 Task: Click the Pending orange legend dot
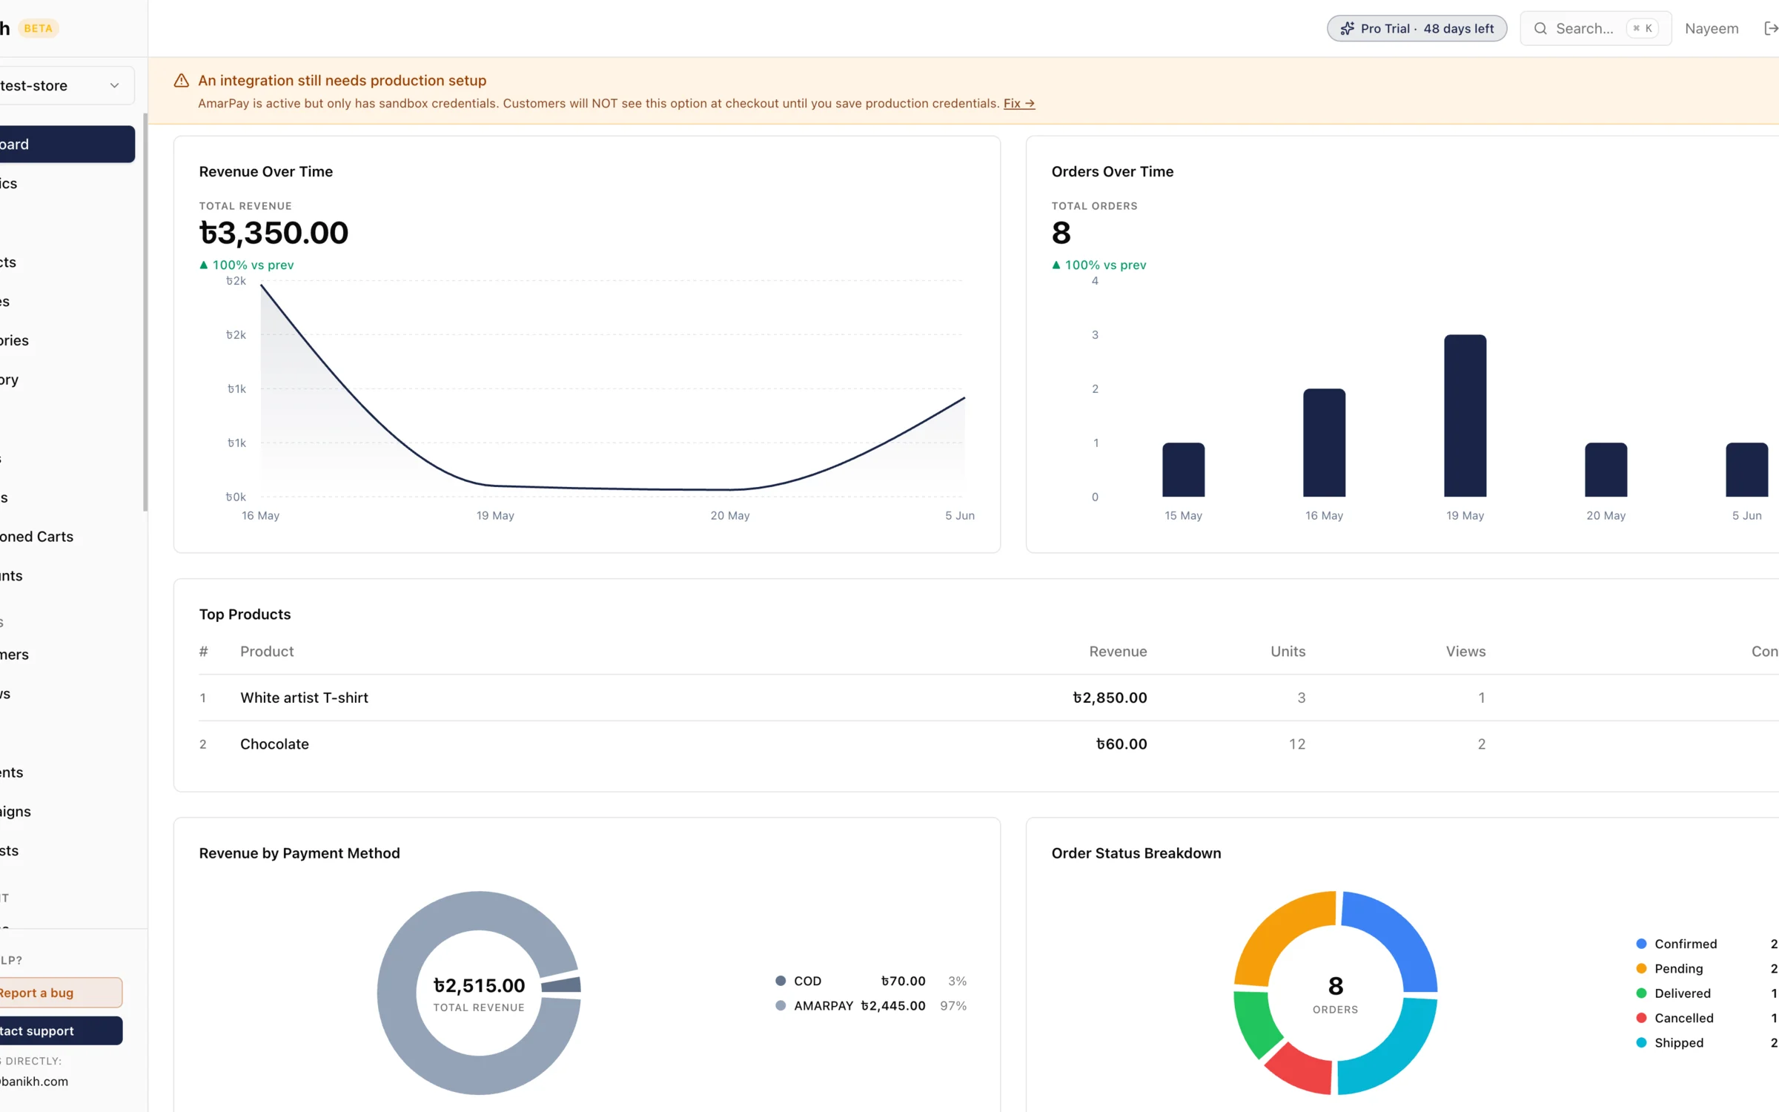[x=1641, y=968]
